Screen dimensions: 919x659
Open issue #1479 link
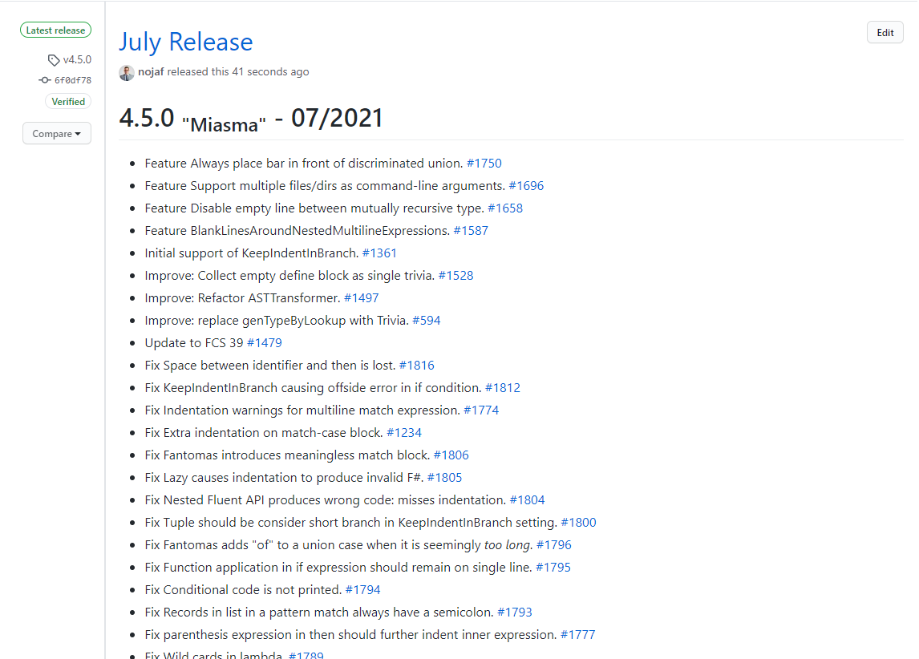click(265, 342)
